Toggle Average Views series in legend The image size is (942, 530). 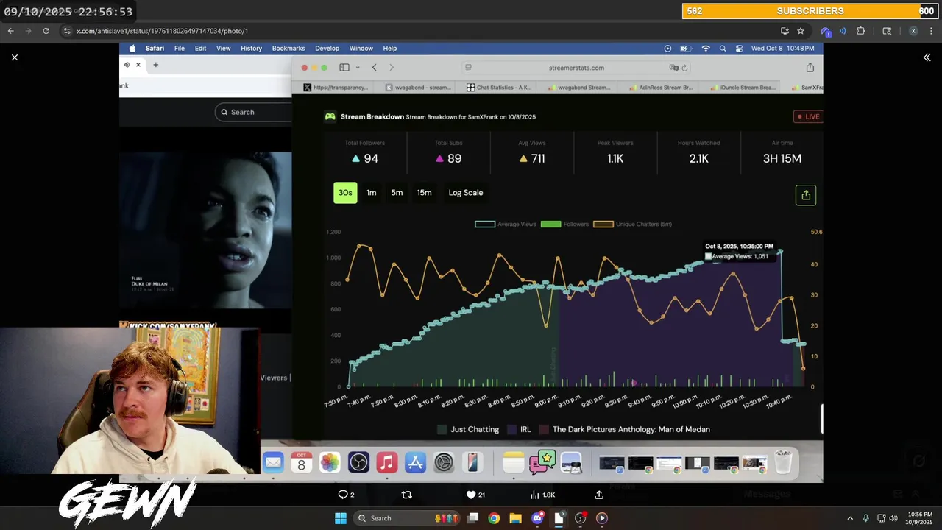tap(506, 224)
